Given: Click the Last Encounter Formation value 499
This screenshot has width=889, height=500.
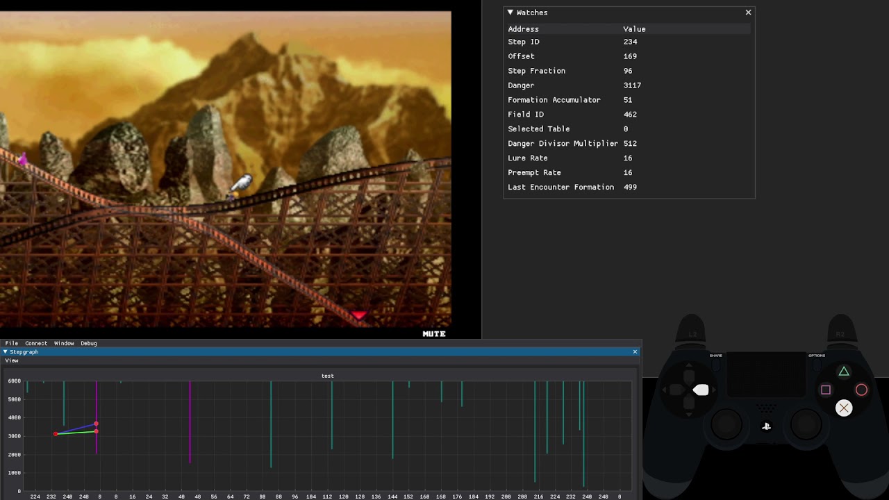Looking at the screenshot, I should click(x=630, y=187).
